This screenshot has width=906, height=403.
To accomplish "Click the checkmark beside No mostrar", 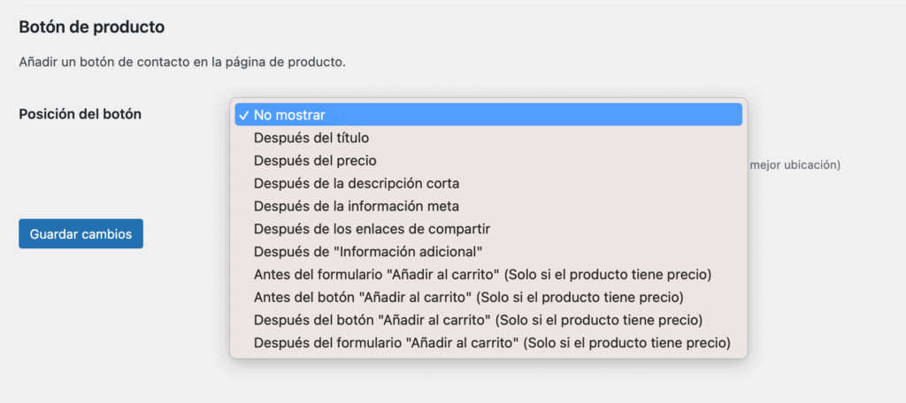I will point(242,115).
